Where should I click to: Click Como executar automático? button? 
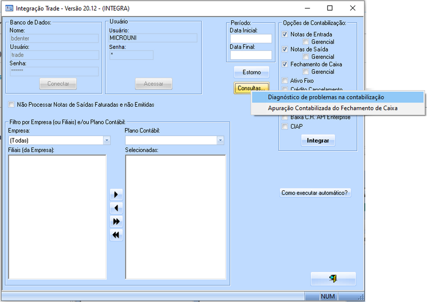315,193
